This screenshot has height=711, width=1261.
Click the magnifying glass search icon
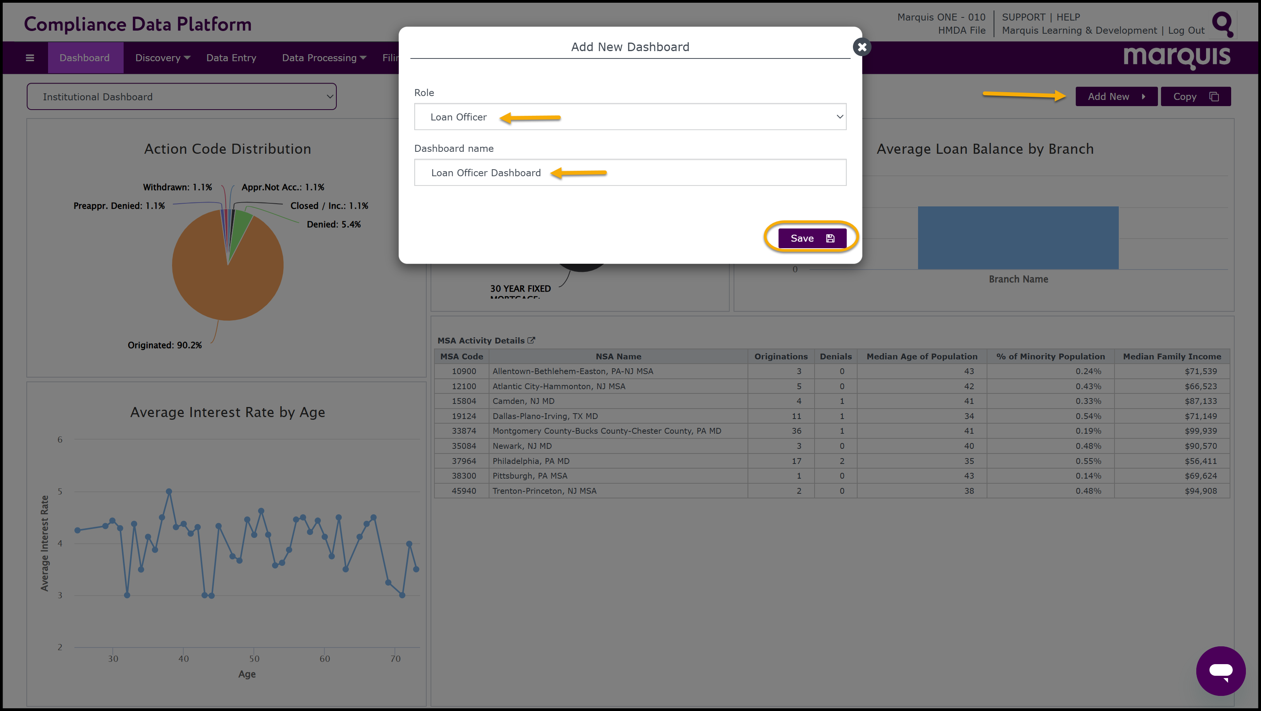(1222, 24)
